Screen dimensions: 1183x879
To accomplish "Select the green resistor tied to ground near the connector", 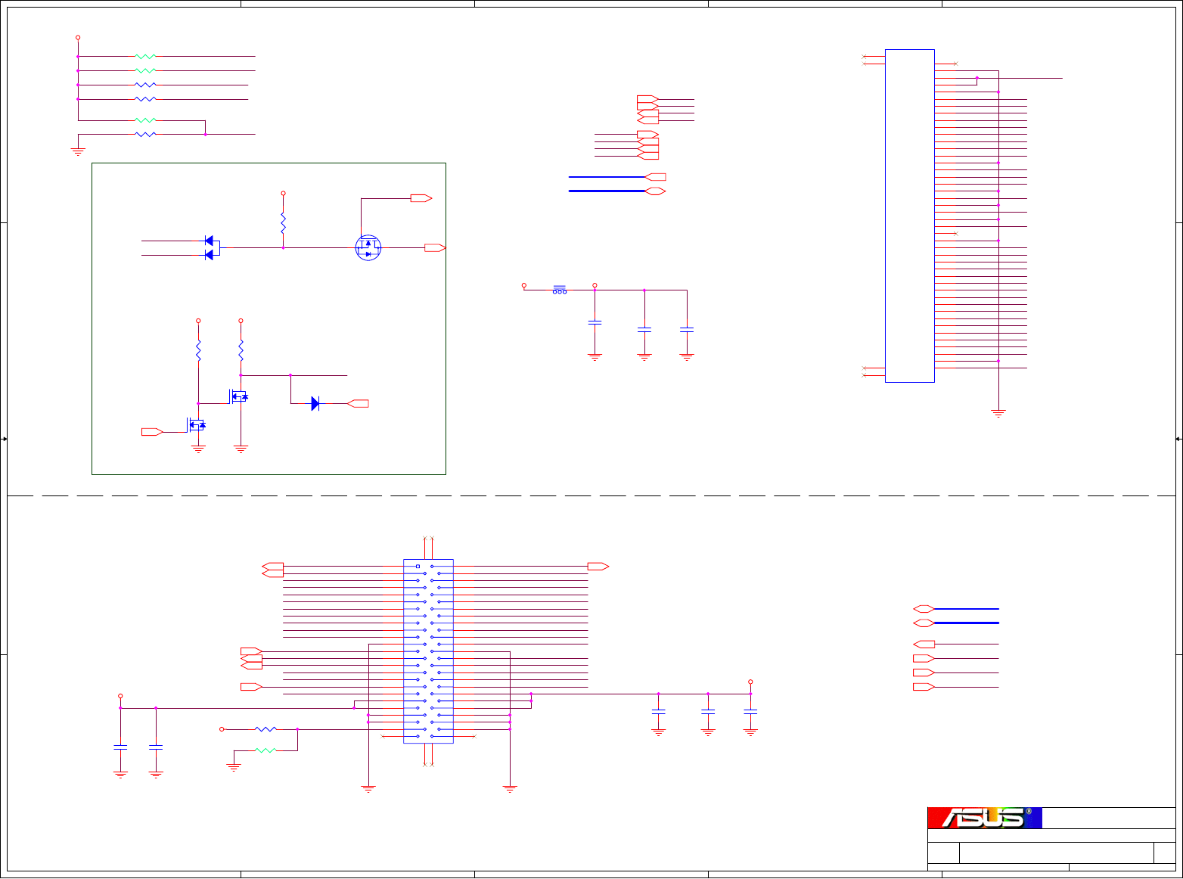I will tap(265, 750).
